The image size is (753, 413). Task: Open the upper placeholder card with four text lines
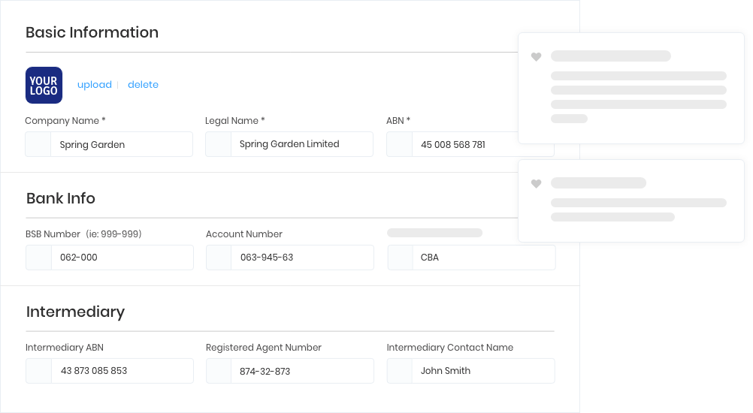point(631,89)
